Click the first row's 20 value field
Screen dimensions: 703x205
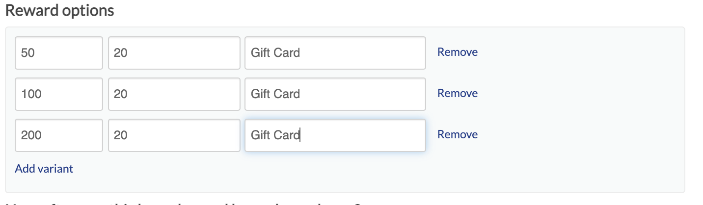[174, 52]
